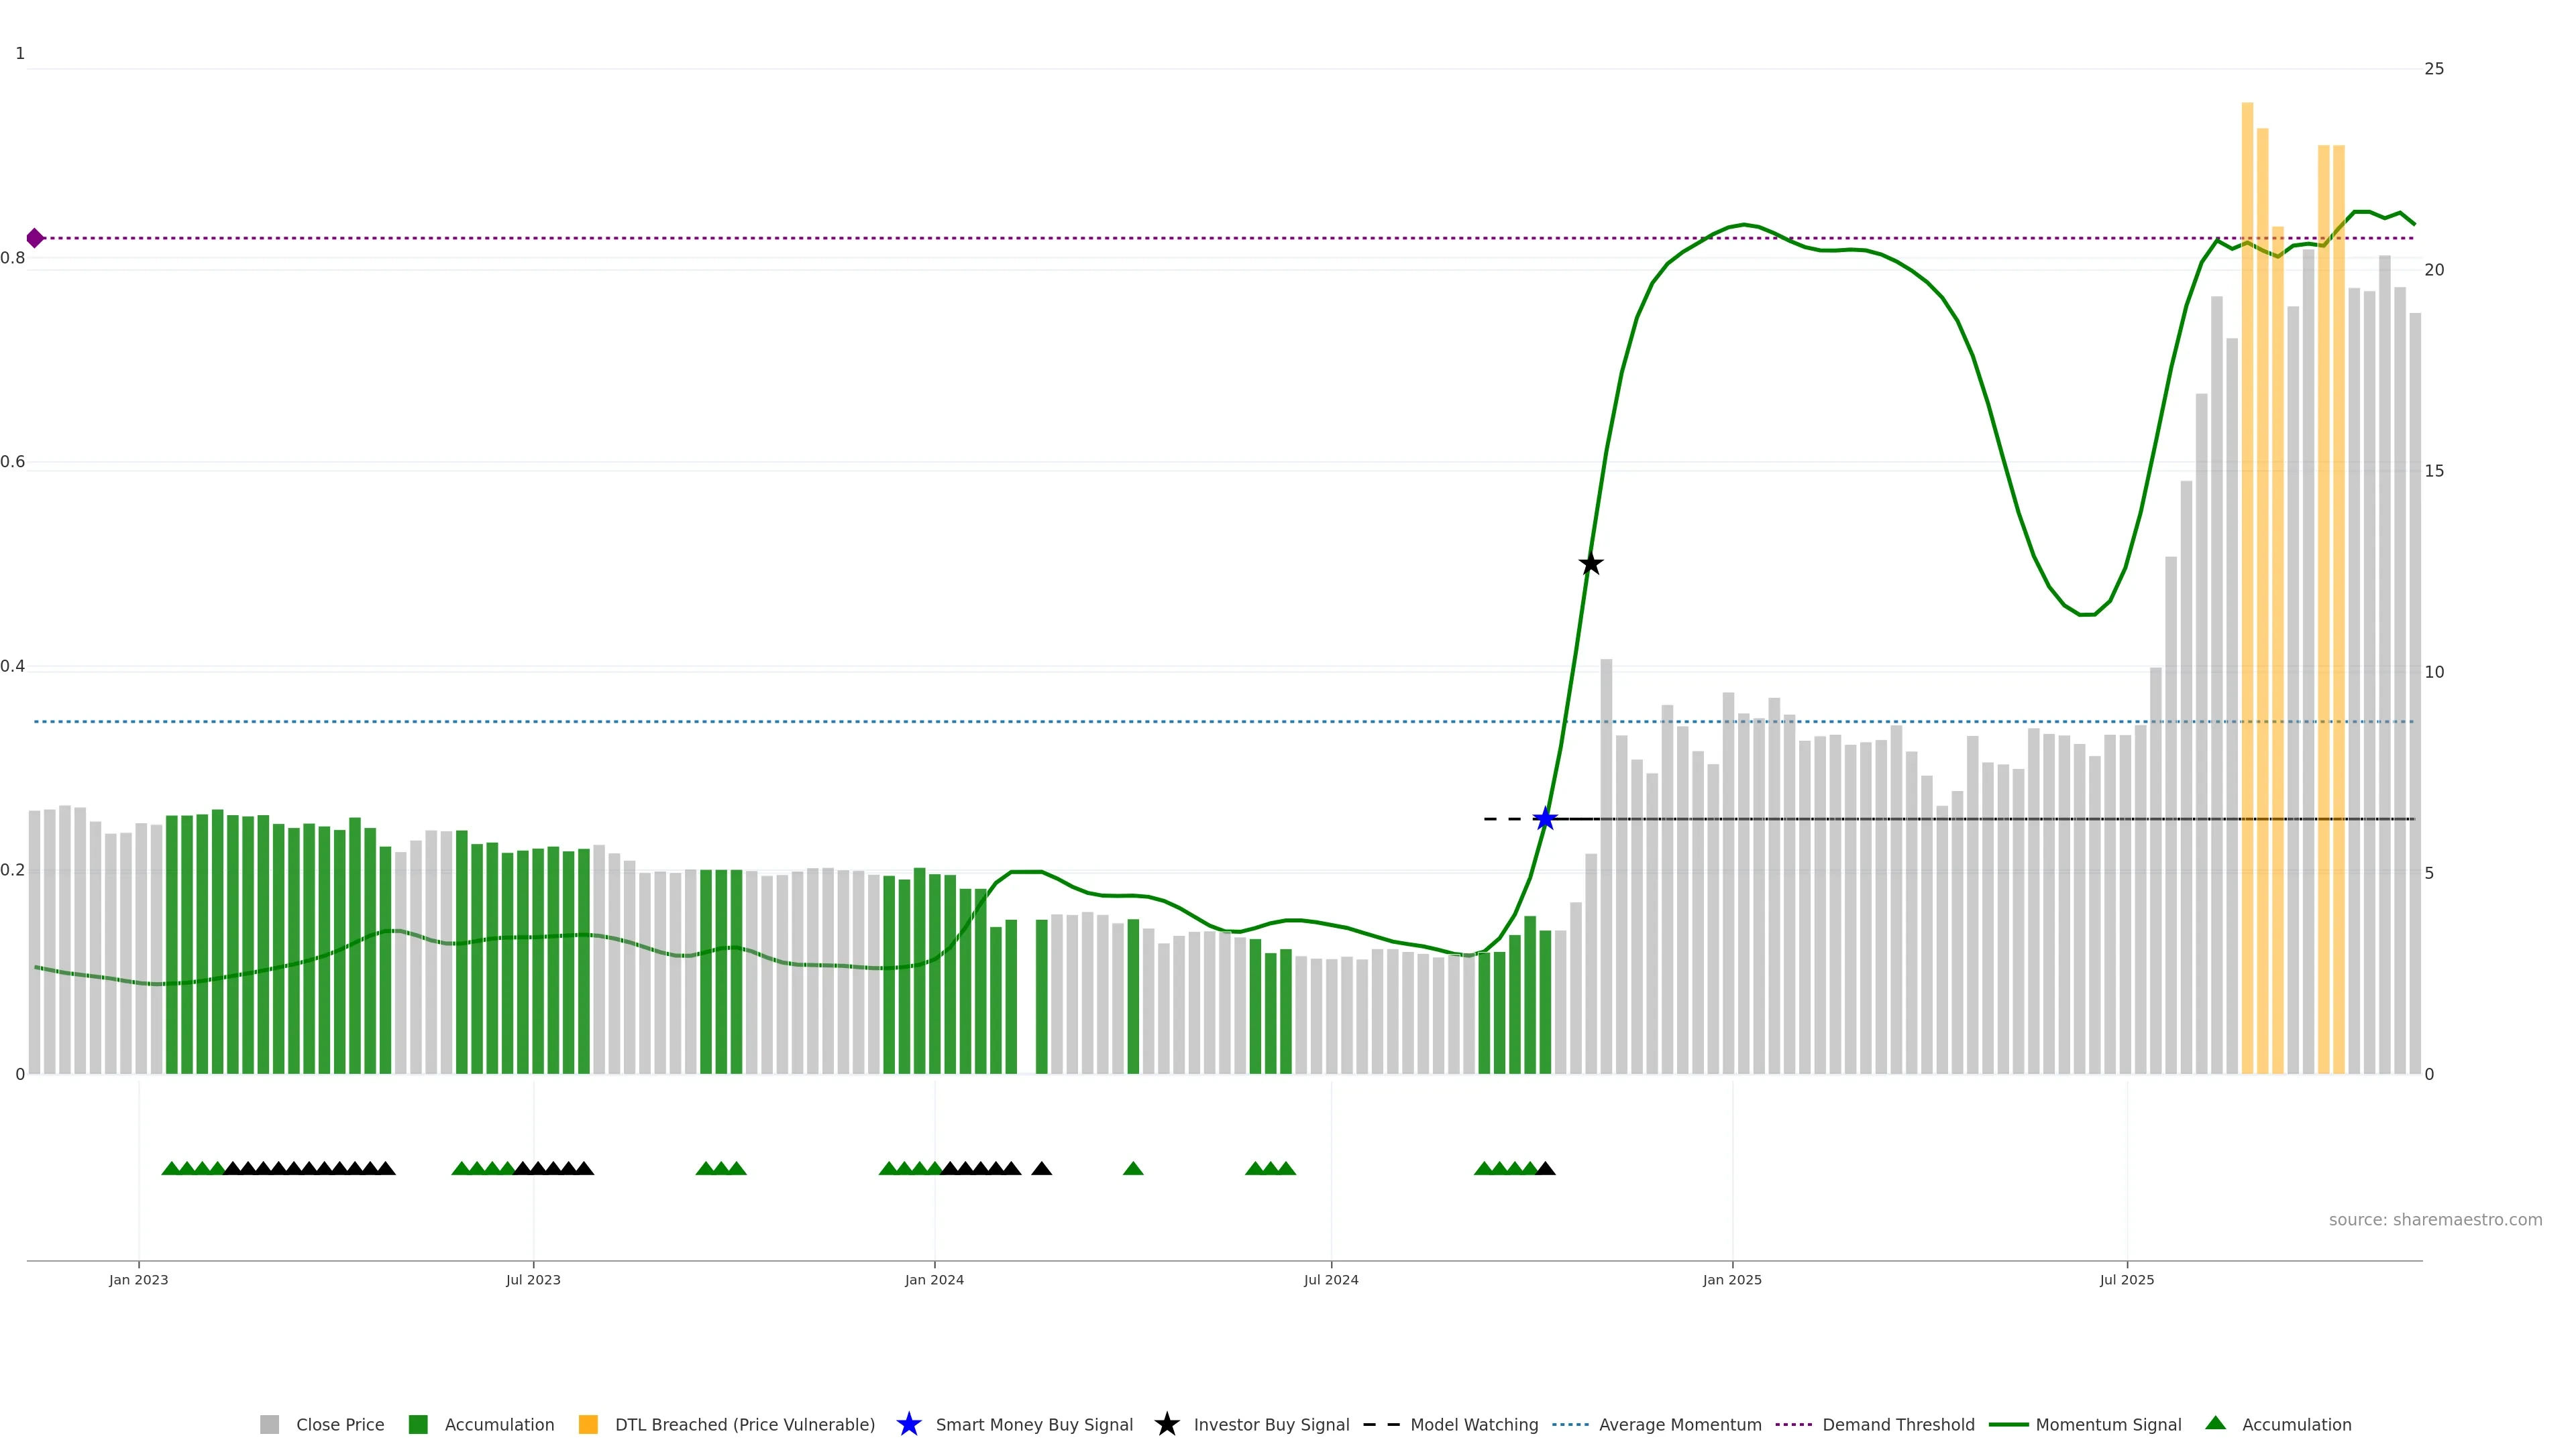Click the purple diamond Demand Threshold marker
The width and height of the screenshot is (2576, 1448).
tap(35, 238)
